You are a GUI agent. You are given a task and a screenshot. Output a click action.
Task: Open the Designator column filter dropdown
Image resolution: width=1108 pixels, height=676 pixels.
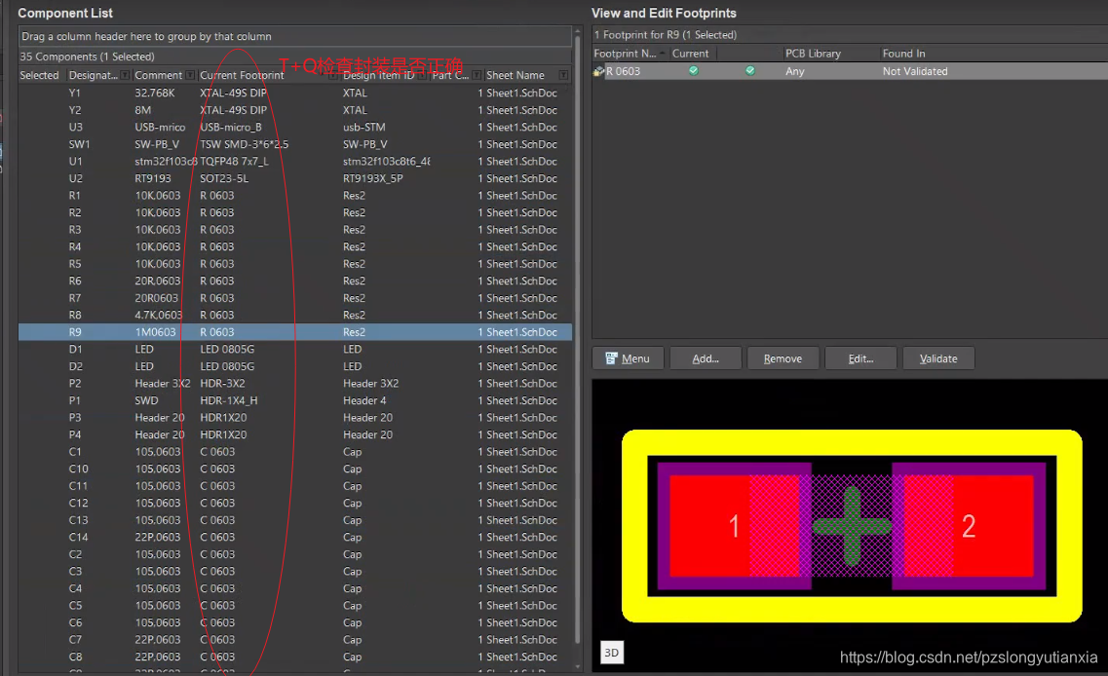tap(125, 75)
